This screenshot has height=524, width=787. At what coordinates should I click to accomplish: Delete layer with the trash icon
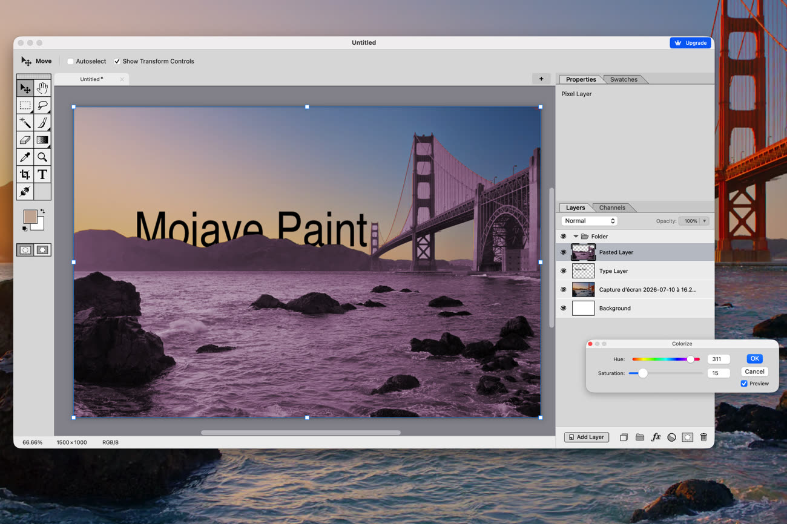(x=703, y=437)
